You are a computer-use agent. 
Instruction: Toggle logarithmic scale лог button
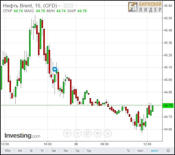140,151
